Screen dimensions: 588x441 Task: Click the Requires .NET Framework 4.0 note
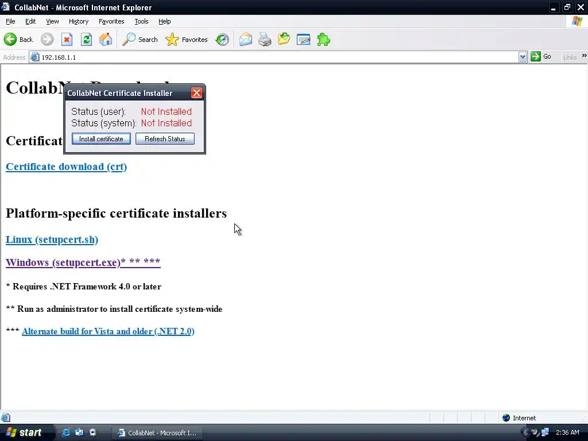coord(84,287)
